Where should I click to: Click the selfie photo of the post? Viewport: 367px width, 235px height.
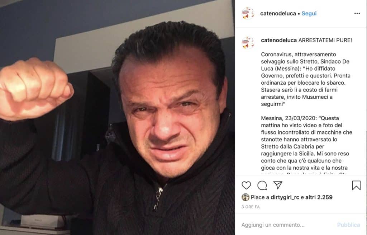(x=117, y=117)
